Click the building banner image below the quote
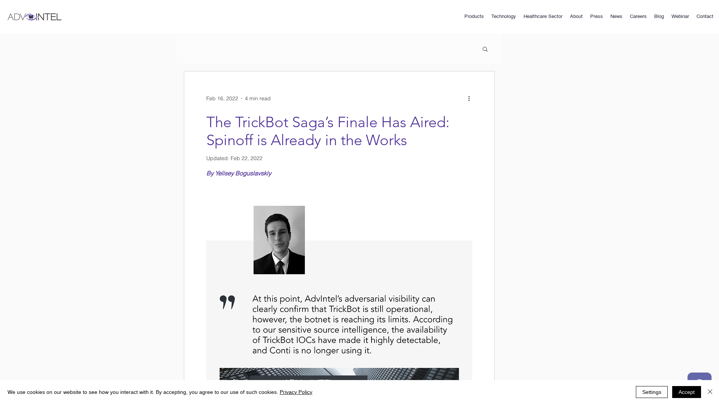 click(339, 374)
